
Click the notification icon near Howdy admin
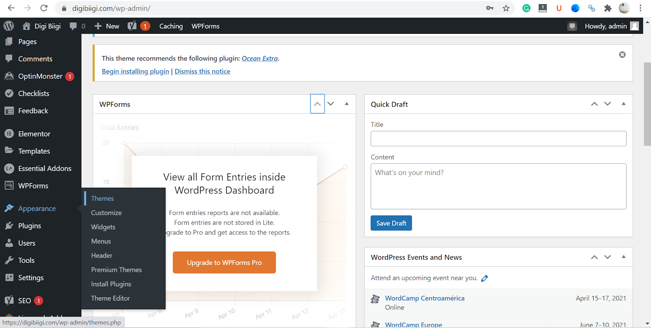[x=572, y=26]
